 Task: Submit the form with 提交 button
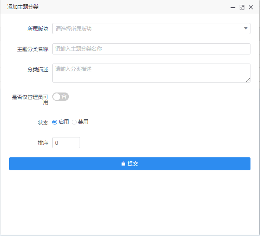click(x=130, y=164)
